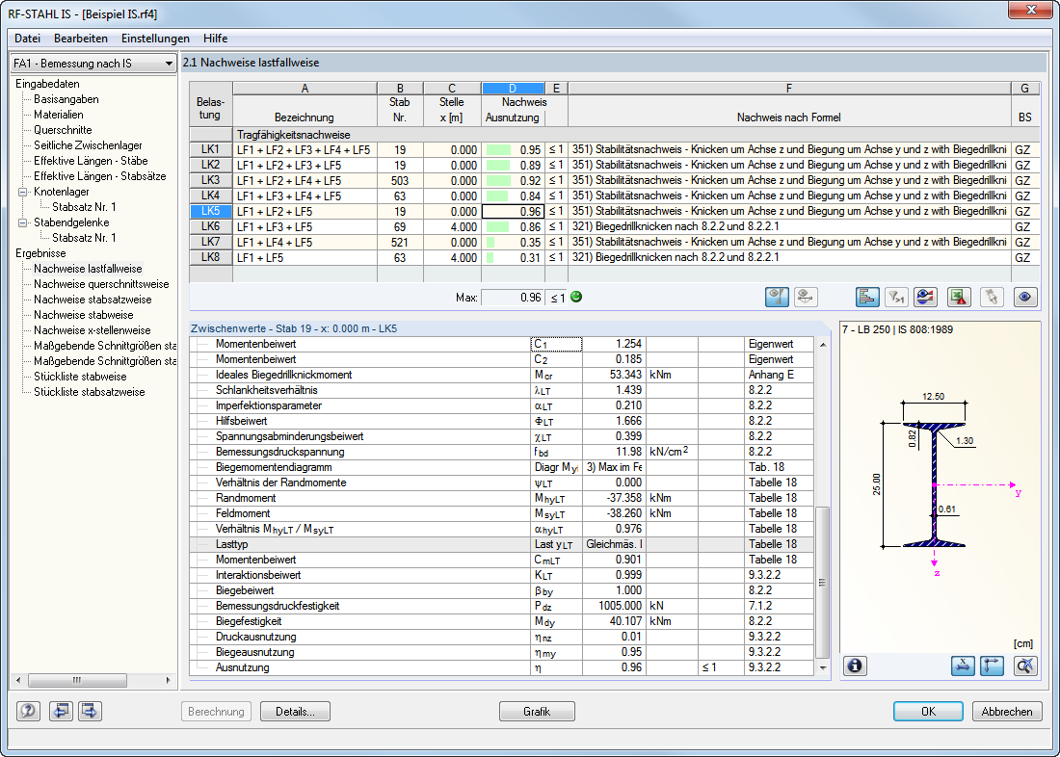
Task: Toggle the eye-and-column filter icon below the table
Action: 777,297
